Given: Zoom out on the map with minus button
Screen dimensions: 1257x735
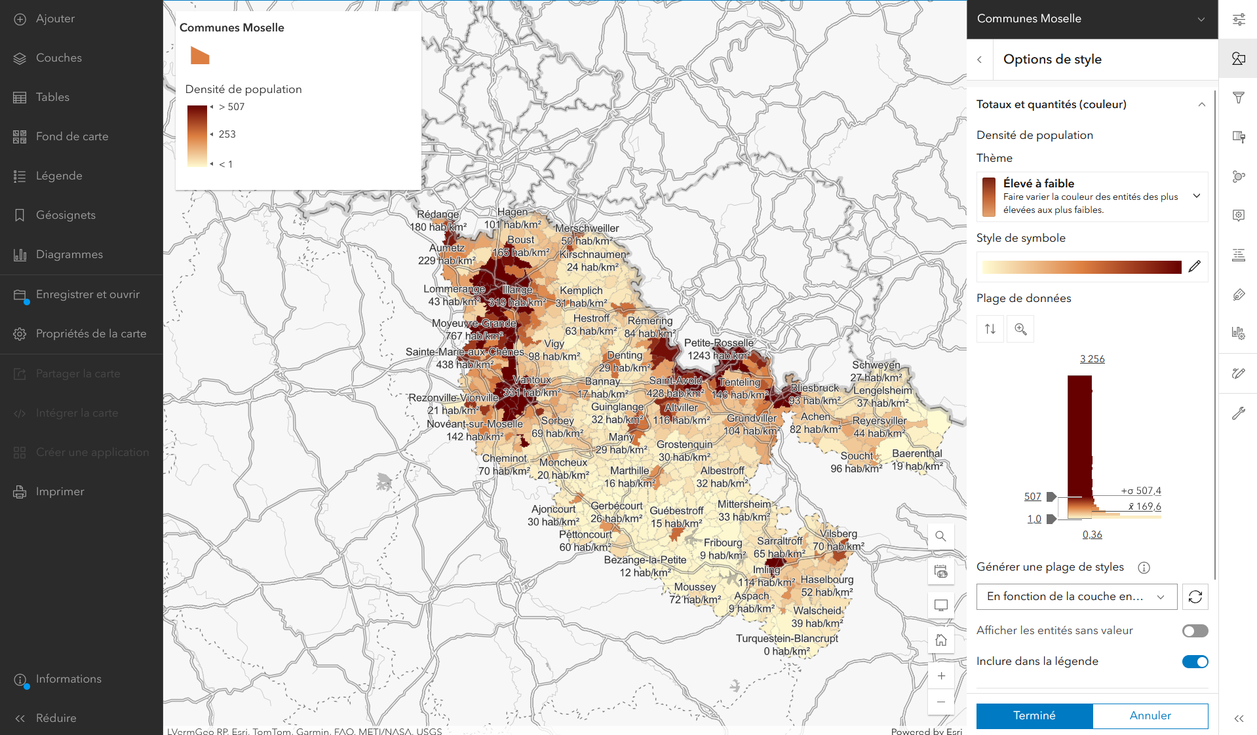Looking at the screenshot, I should pos(941,702).
